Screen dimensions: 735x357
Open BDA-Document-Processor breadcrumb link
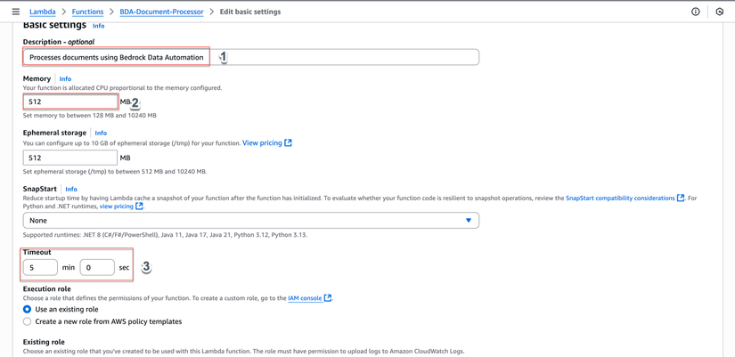coord(161,12)
